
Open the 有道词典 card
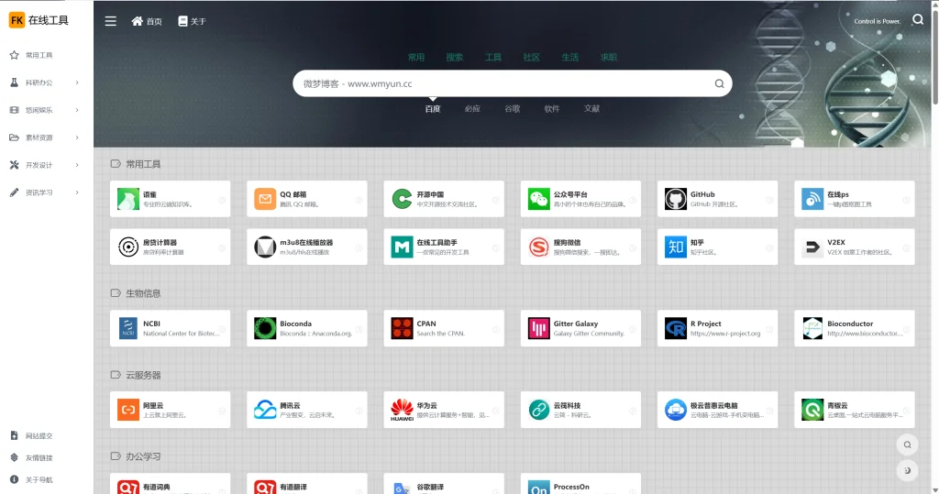[170, 484]
